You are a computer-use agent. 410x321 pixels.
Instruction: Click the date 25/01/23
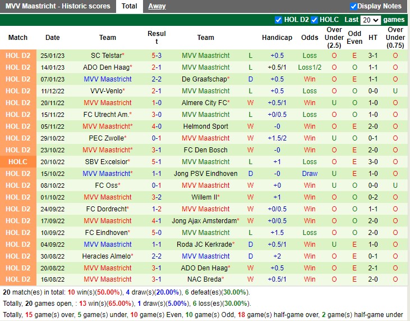pyautogui.click(x=53, y=56)
